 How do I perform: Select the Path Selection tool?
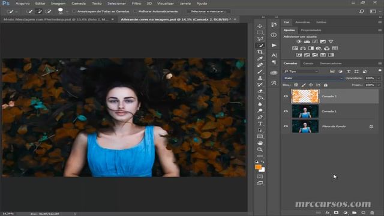click(260, 130)
